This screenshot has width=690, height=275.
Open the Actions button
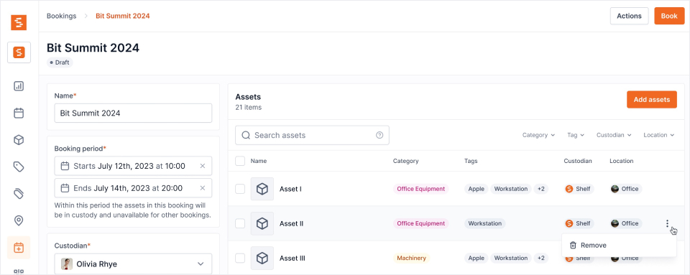coord(629,16)
